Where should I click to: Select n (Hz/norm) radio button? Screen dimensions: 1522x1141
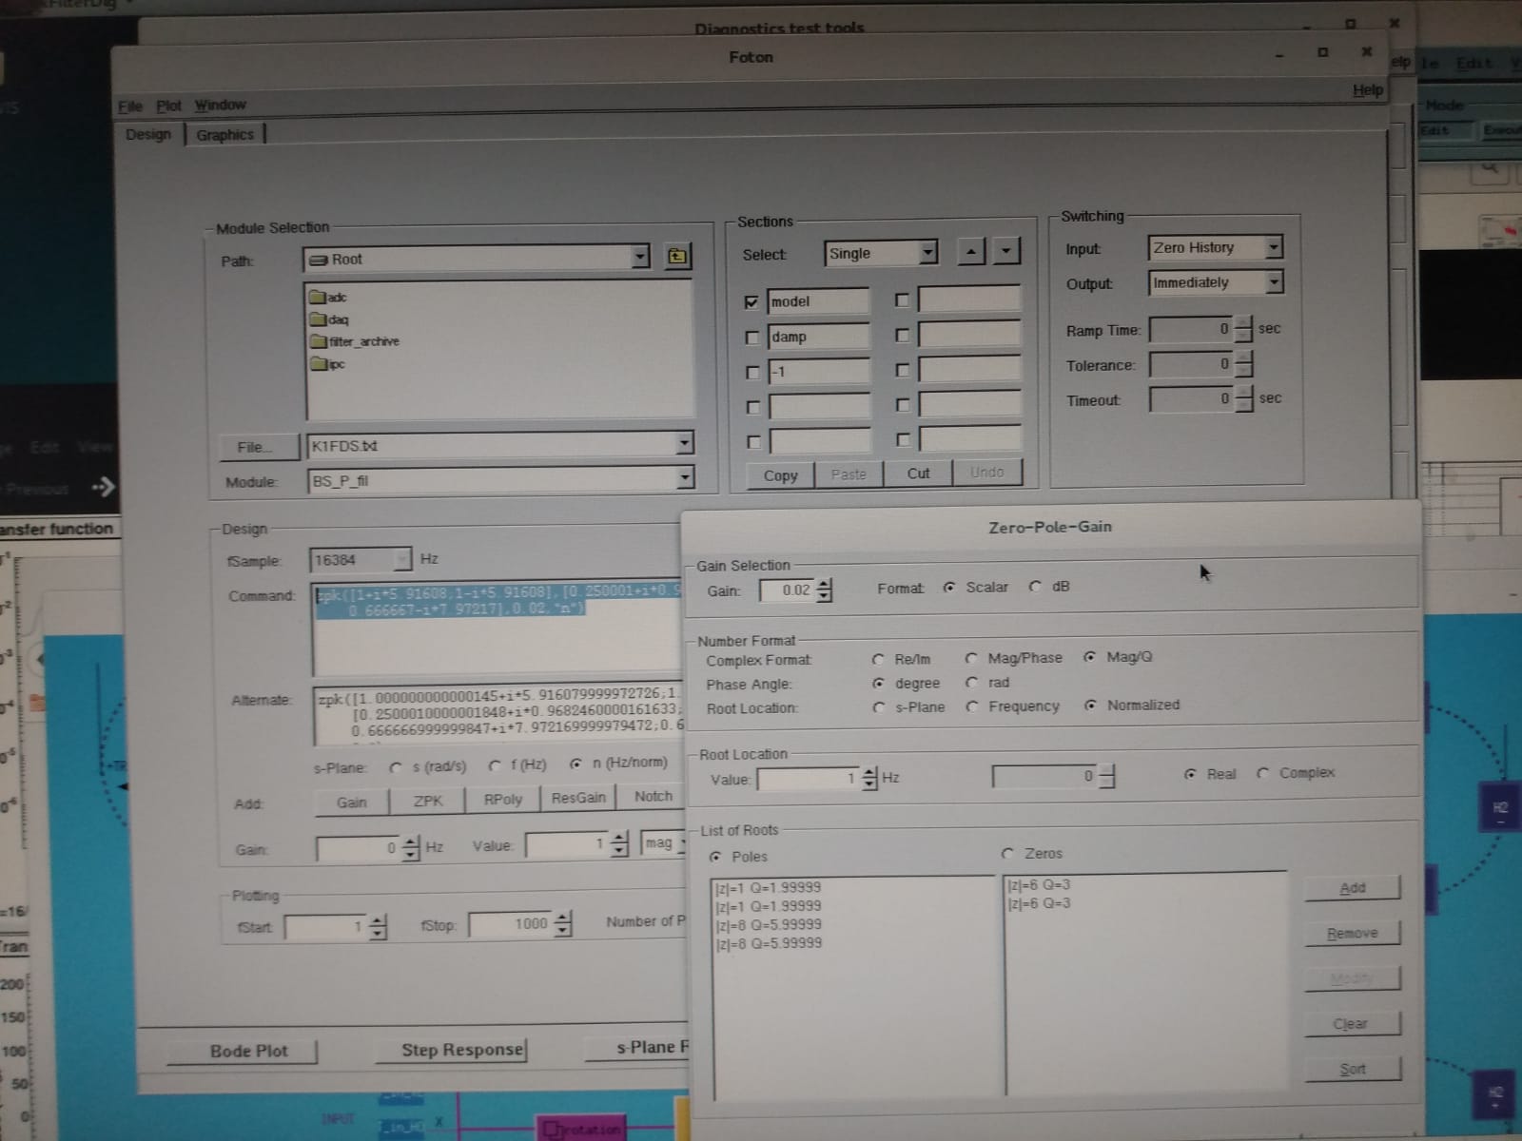[576, 764]
